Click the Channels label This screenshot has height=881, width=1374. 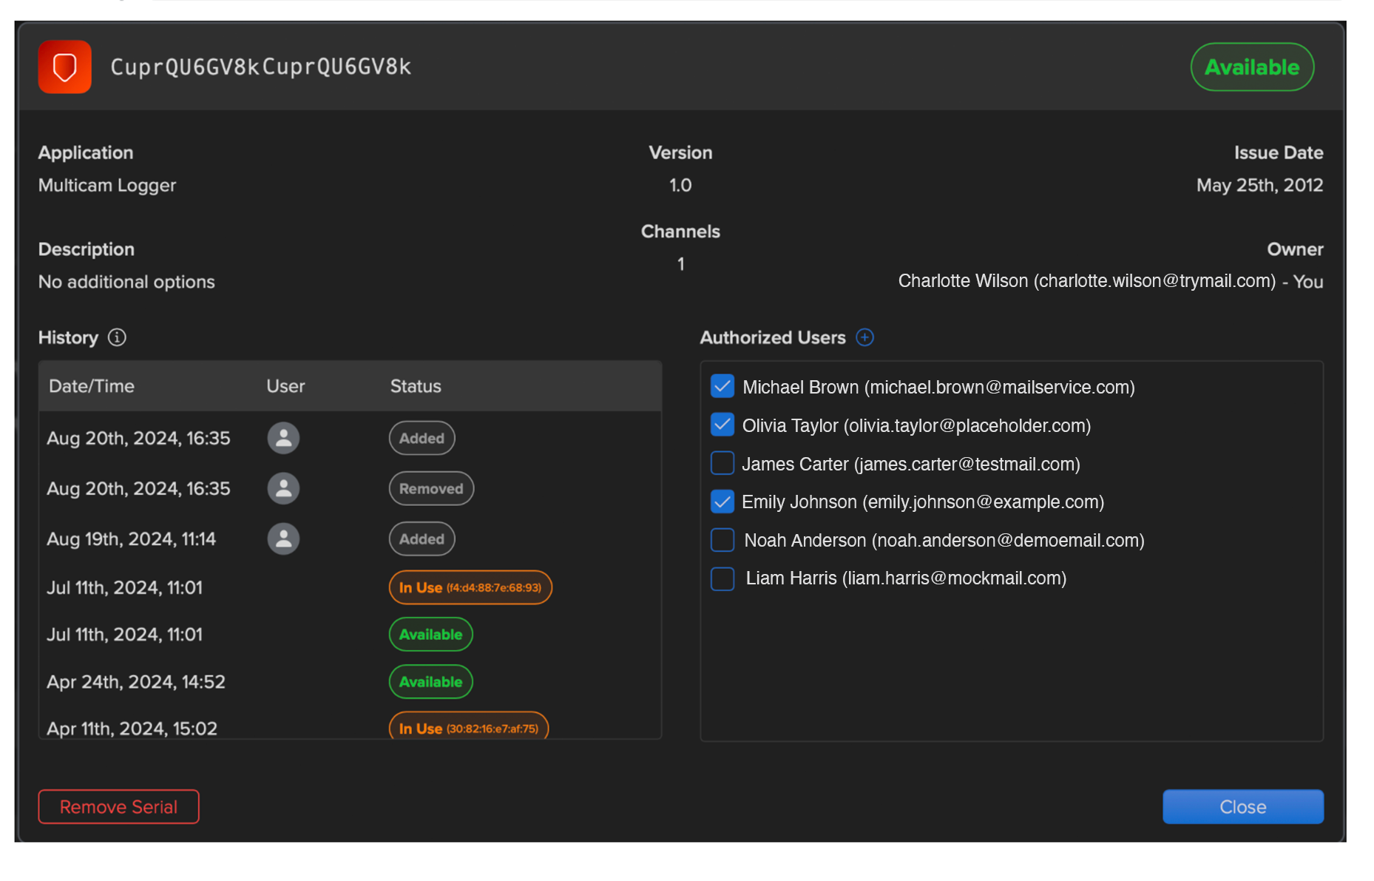680,232
